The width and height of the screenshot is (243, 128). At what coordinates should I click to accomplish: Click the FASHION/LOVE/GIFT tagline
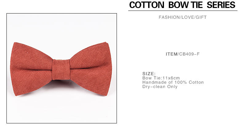coord(183,17)
